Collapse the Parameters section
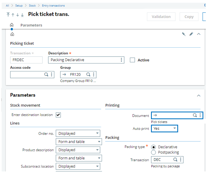This screenshot has width=208, height=175. (199, 95)
